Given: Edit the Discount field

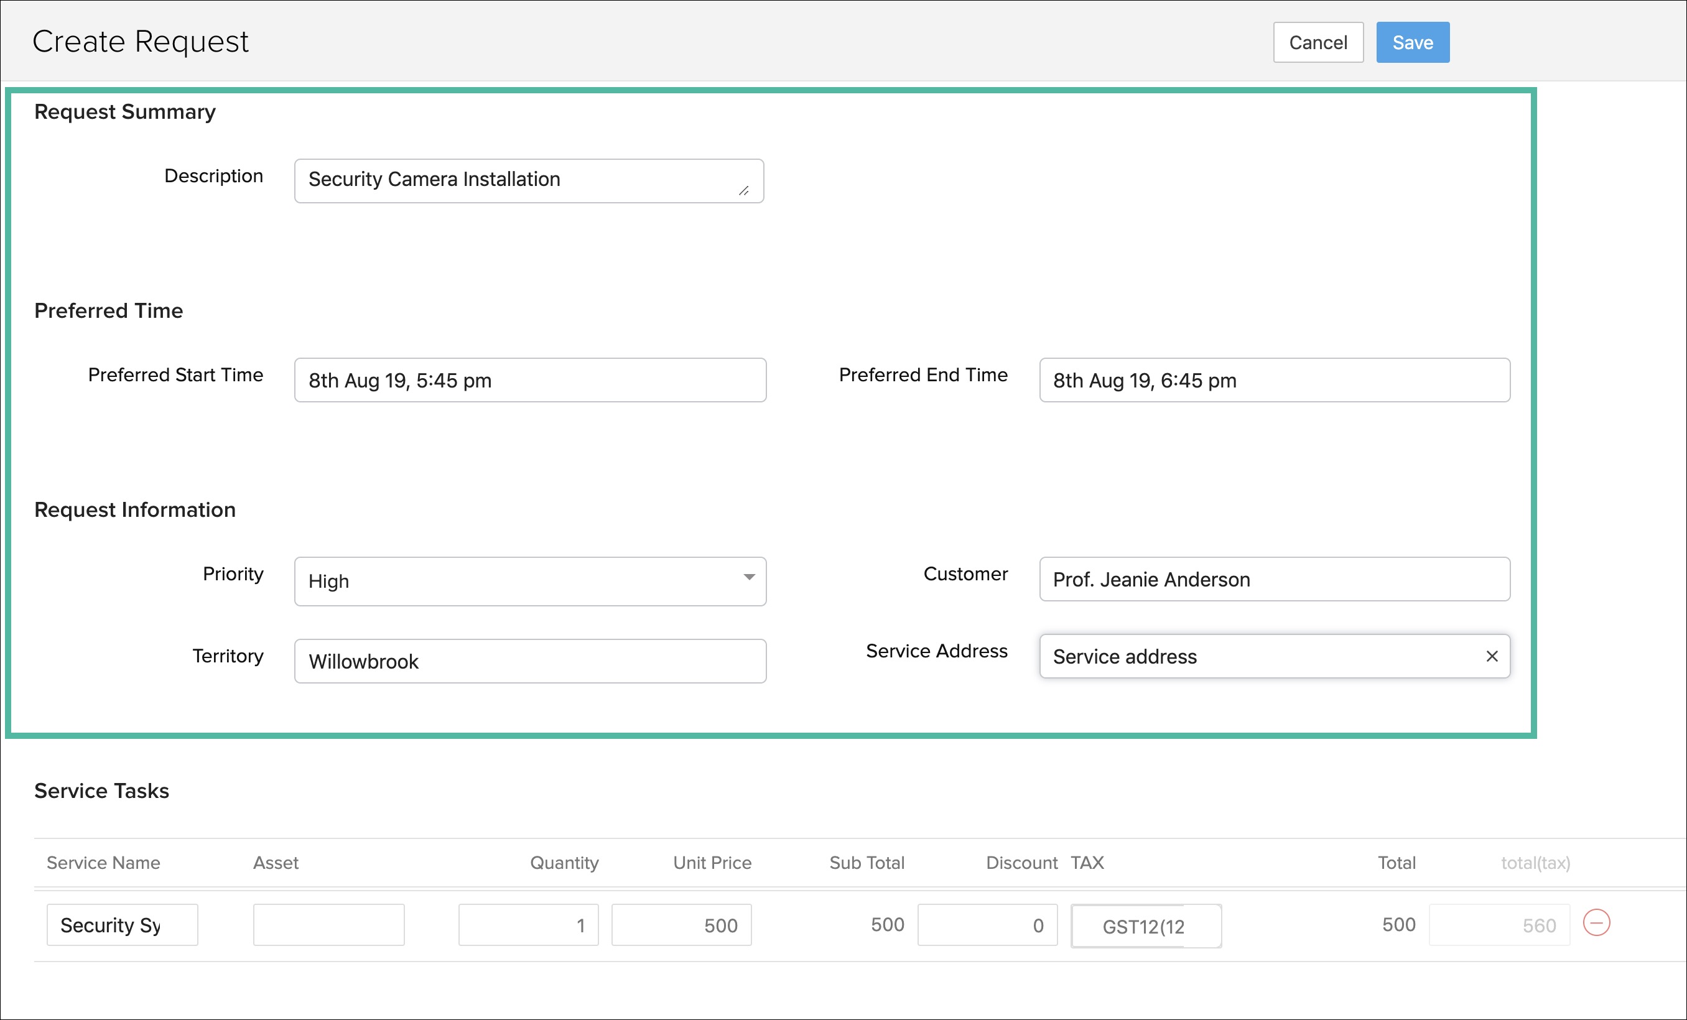Looking at the screenshot, I should click(987, 925).
